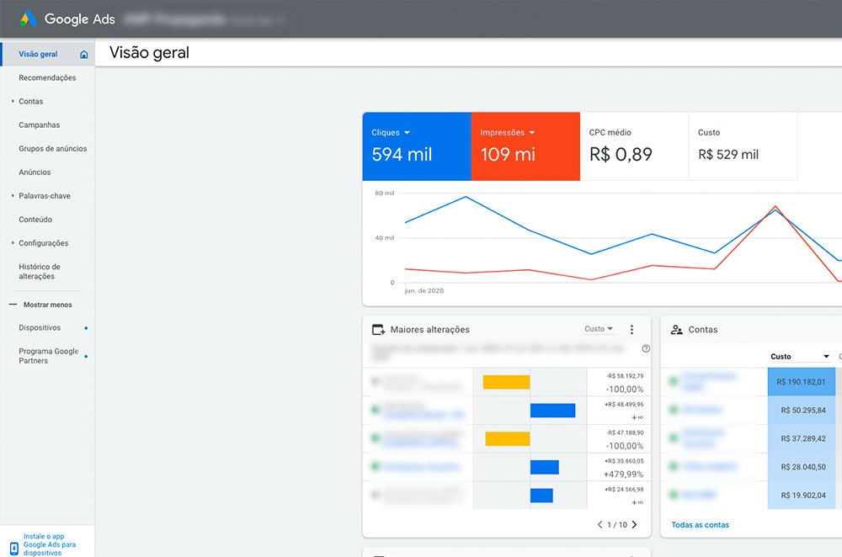Click the help icon in Maiores alterações card
Image resolution: width=842 pixels, height=557 pixels.
tap(646, 348)
